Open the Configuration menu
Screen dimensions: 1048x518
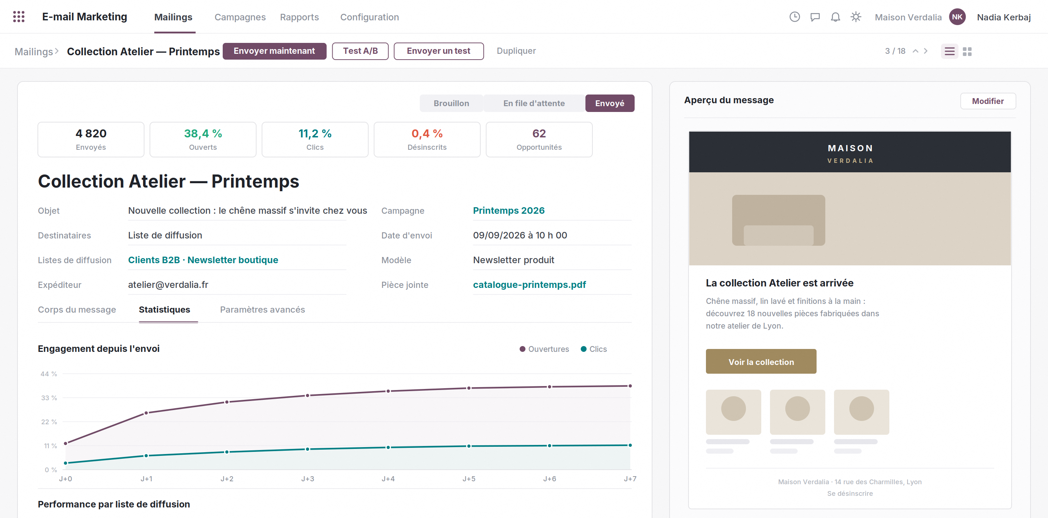(369, 17)
